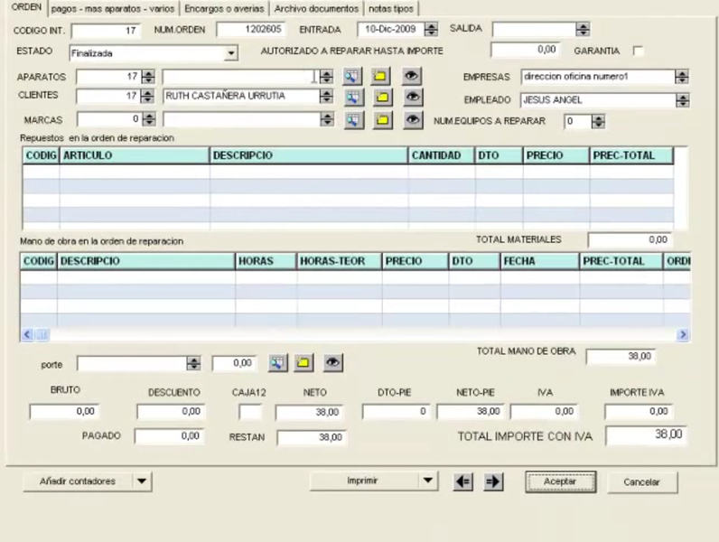
Task: Click the HORAS-TEOR column header
Action: [339, 261]
